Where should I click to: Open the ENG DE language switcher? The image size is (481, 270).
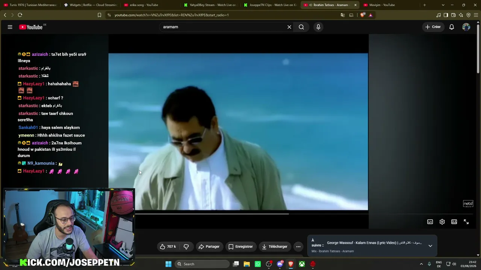click(x=439, y=264)
